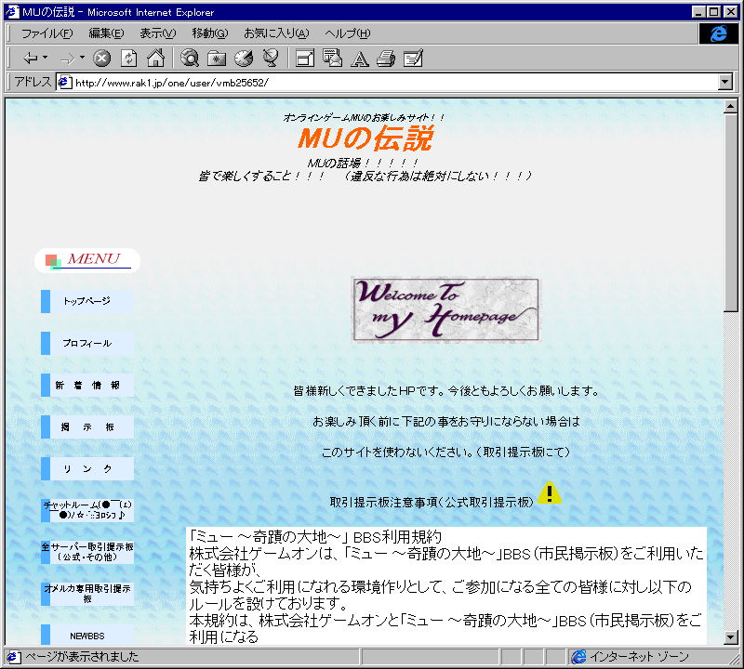
Task: Open the 新着情報 menu button
Action: [x=87, y=385]
